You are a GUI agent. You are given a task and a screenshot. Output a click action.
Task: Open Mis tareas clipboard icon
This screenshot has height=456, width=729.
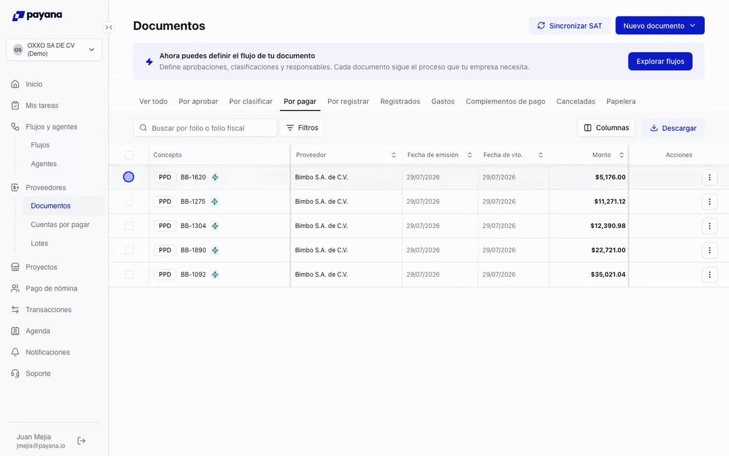pyautogui.click(x=15, y=105)
